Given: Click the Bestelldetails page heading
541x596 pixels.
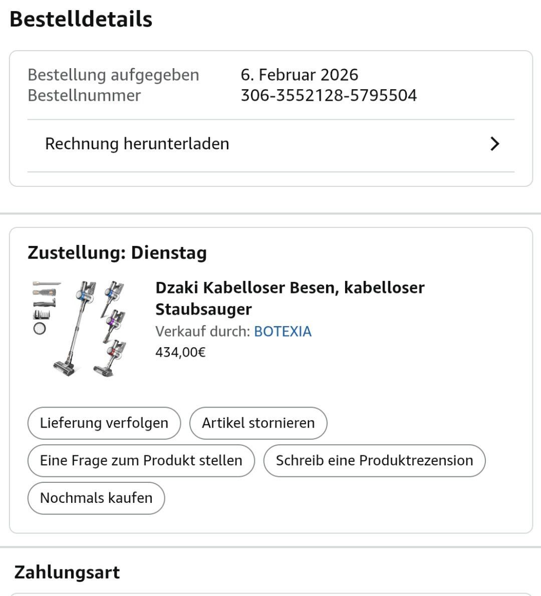Looking at the screenshot, I should pos(81,19).
